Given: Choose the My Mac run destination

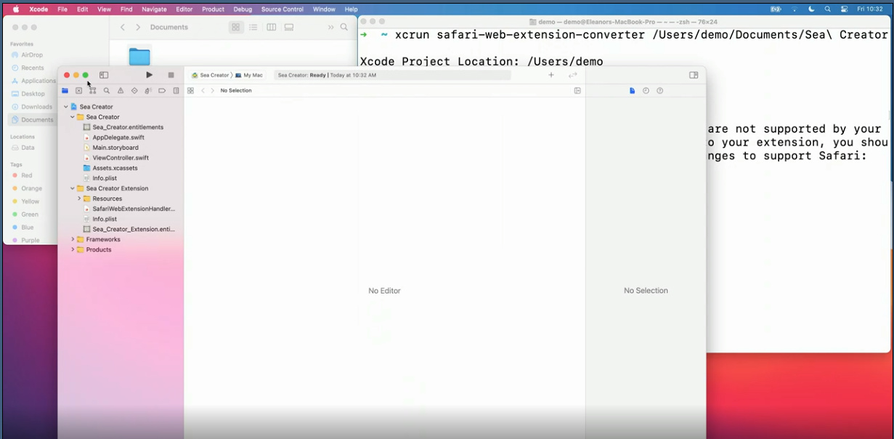Looking at the screenshot, I should [249, 75].
